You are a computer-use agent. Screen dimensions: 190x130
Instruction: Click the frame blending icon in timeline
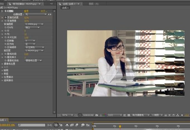(72, 125)
